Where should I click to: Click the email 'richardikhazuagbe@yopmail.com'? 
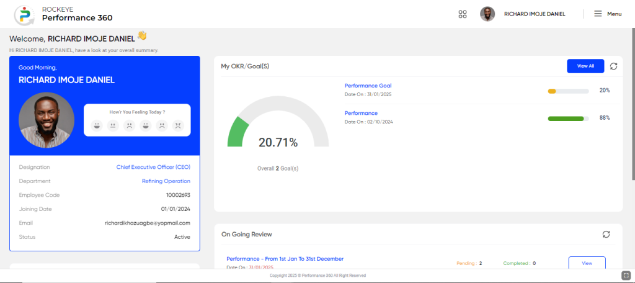click(147, 223)
